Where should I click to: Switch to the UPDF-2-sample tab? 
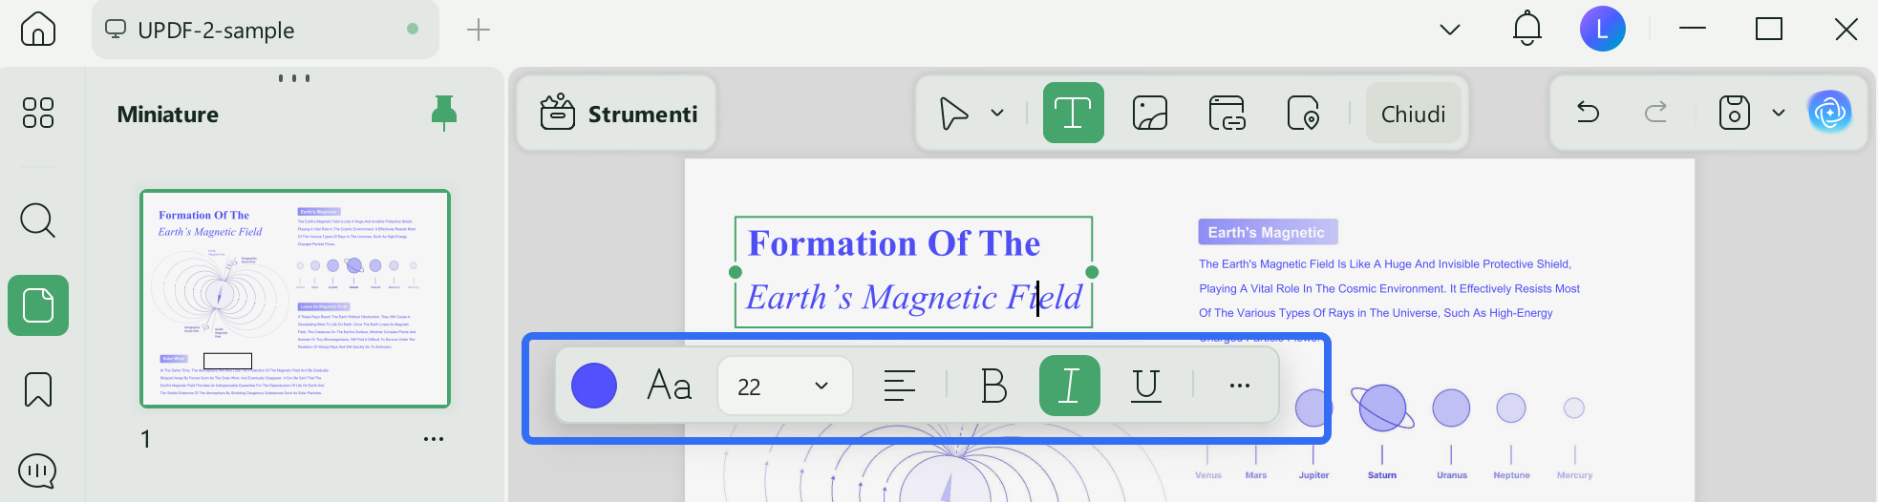[x=266, y=30]
